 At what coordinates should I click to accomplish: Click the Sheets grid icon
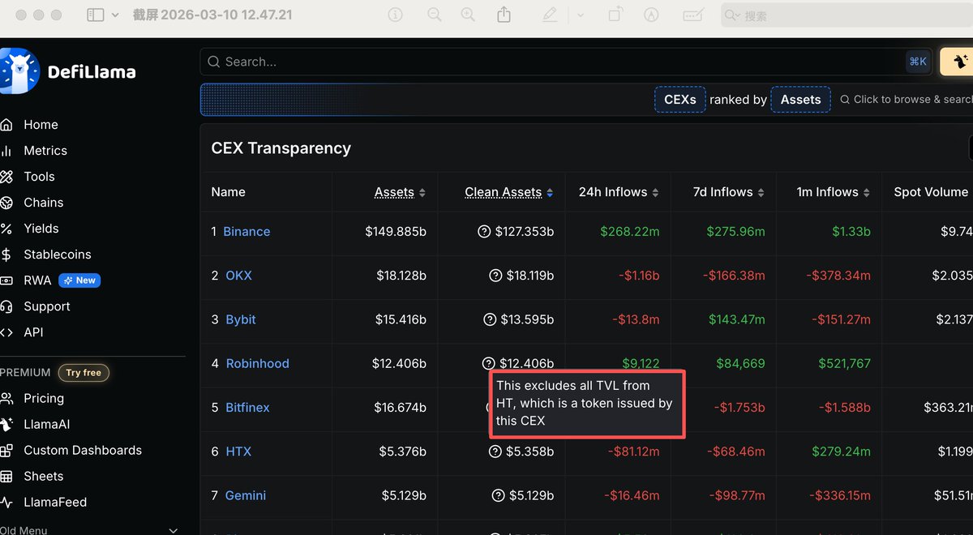[x=6, y=477]
